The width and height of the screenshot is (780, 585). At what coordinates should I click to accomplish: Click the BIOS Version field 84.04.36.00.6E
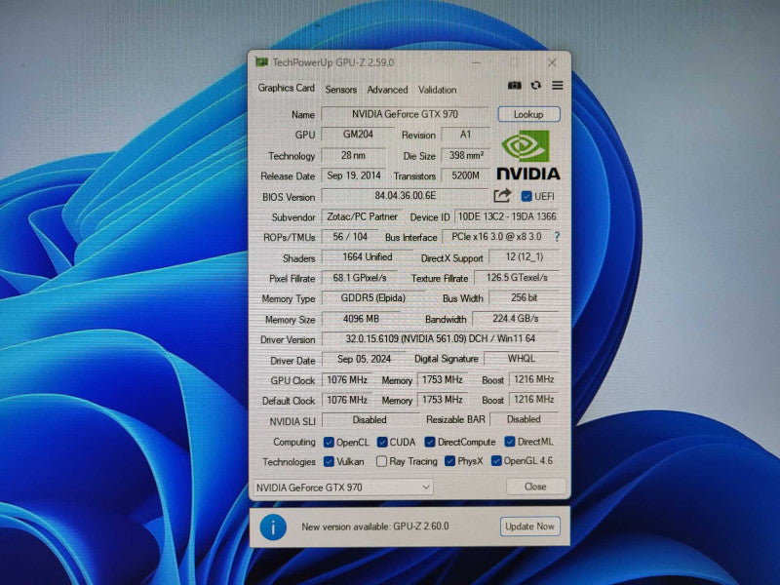[x=405, y=196]
